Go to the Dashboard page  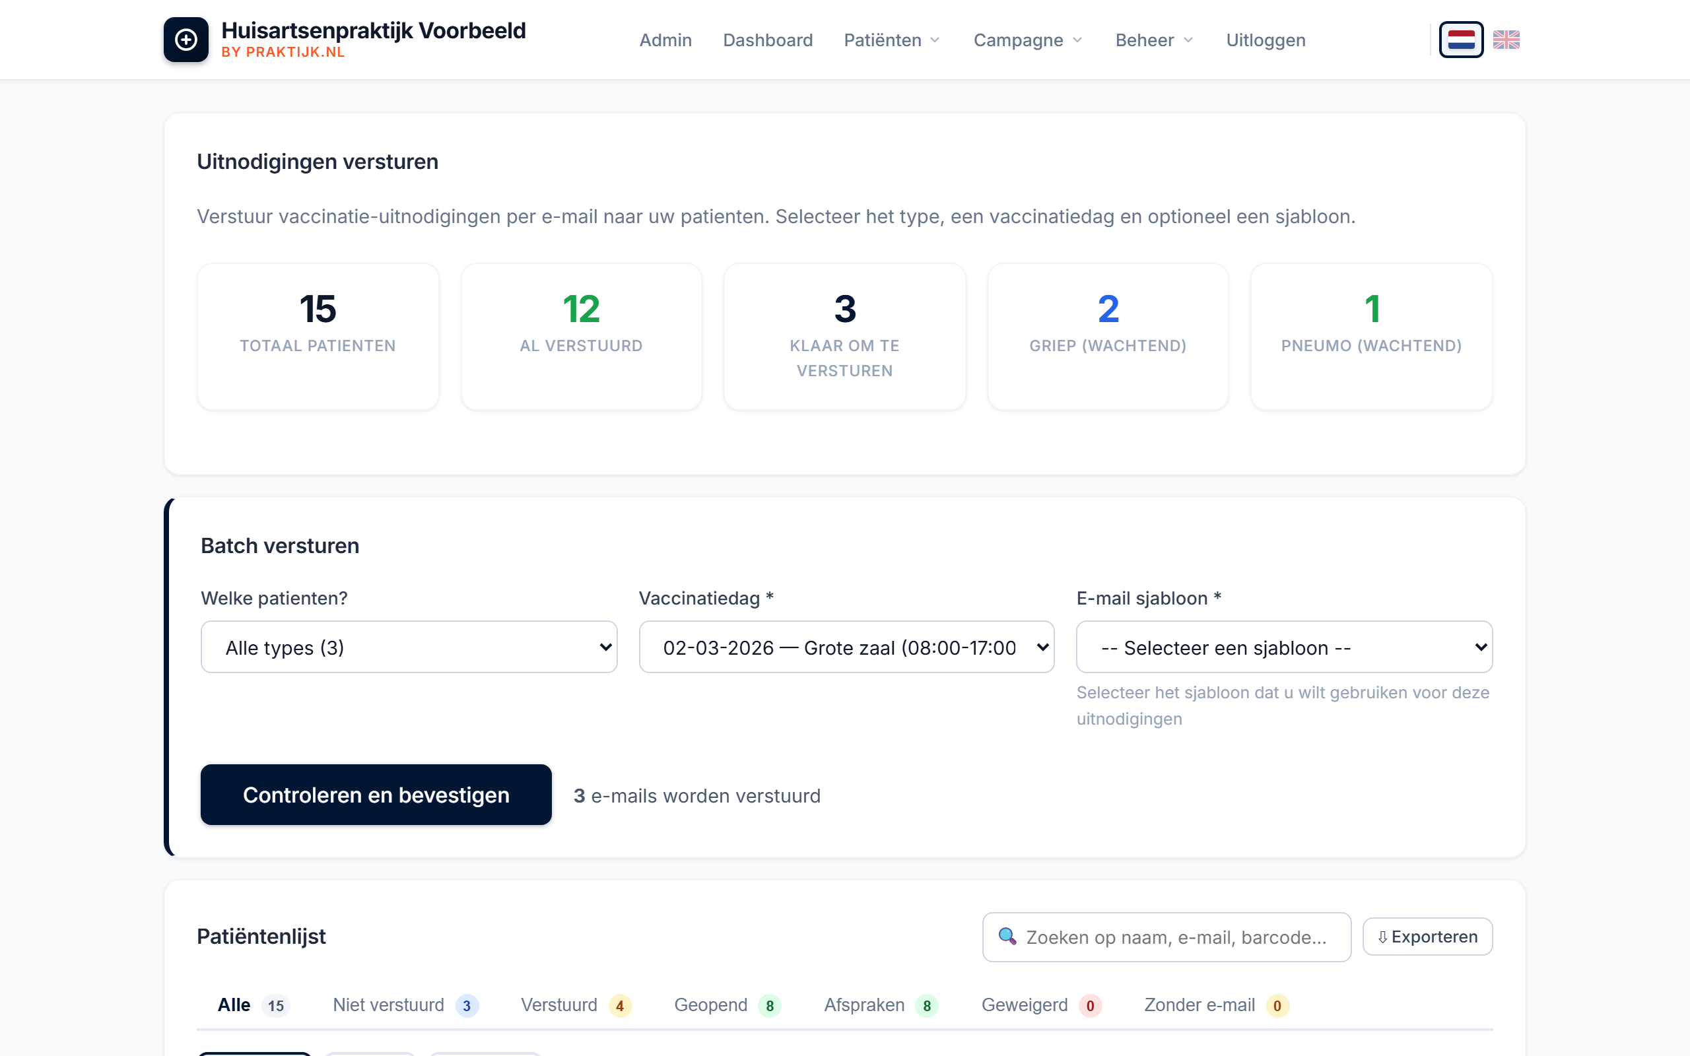(x=768, y=40)
